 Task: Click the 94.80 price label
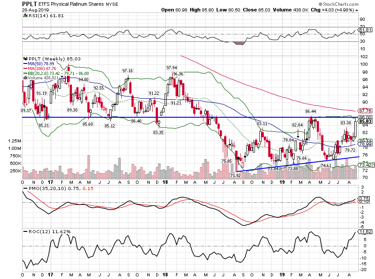point(83,79)
